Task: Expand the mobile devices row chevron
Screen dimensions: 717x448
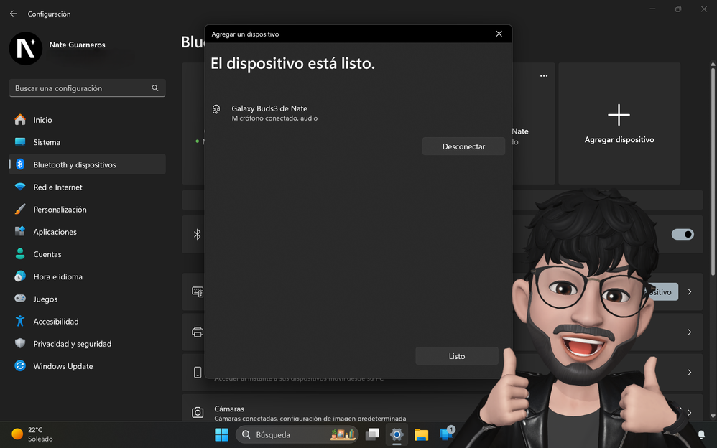Action: 690,372
